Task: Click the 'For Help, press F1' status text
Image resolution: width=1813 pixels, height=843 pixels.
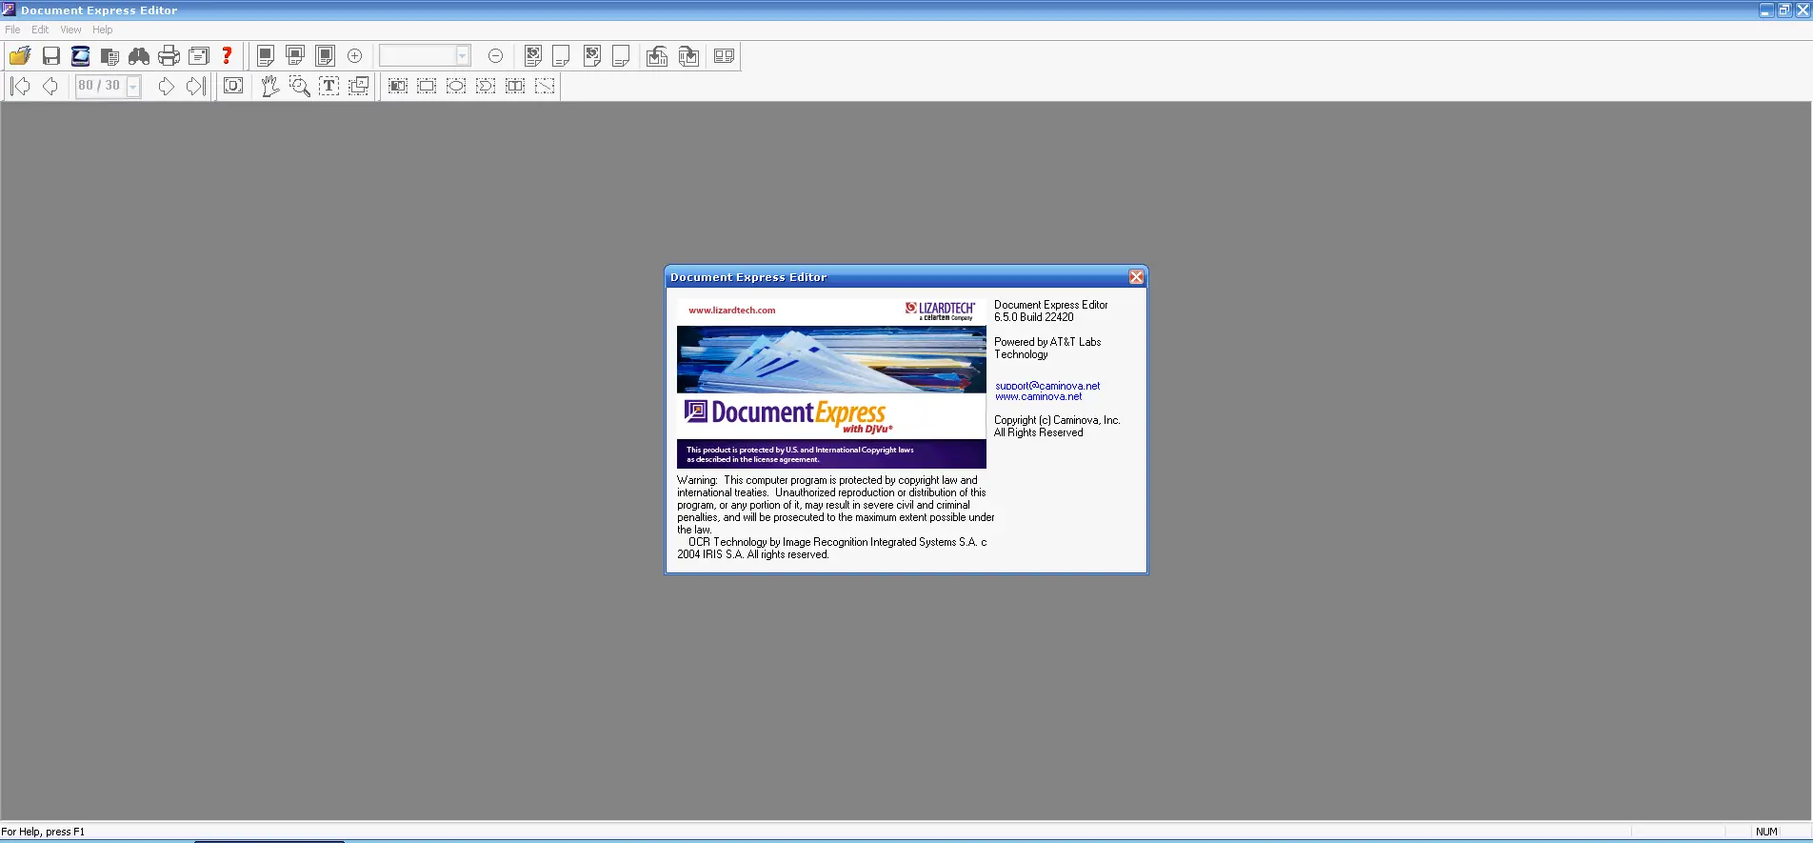Action: point(43,832)
